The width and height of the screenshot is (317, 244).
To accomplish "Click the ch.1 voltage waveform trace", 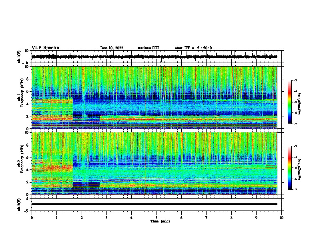I will click(154, 57).
